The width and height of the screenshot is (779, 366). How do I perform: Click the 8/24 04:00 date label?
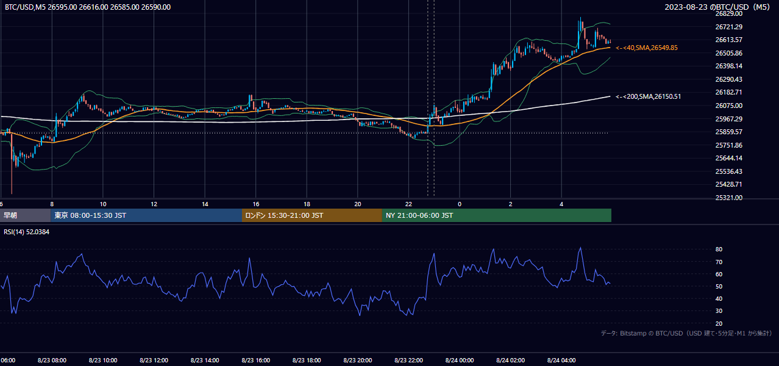[561, 361]
